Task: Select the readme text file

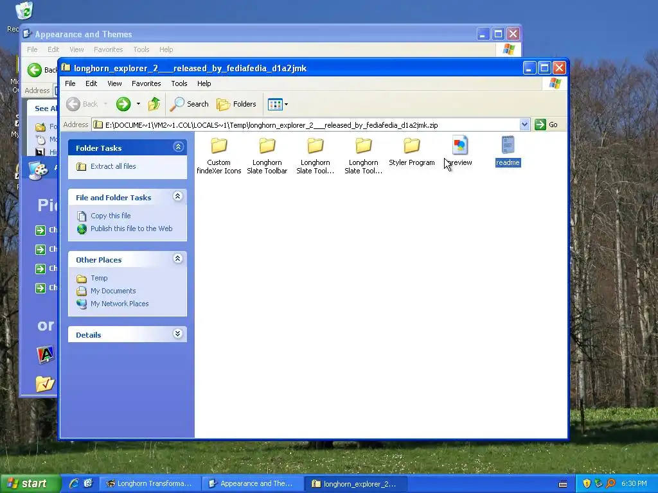Action: (x=508, y=151)
